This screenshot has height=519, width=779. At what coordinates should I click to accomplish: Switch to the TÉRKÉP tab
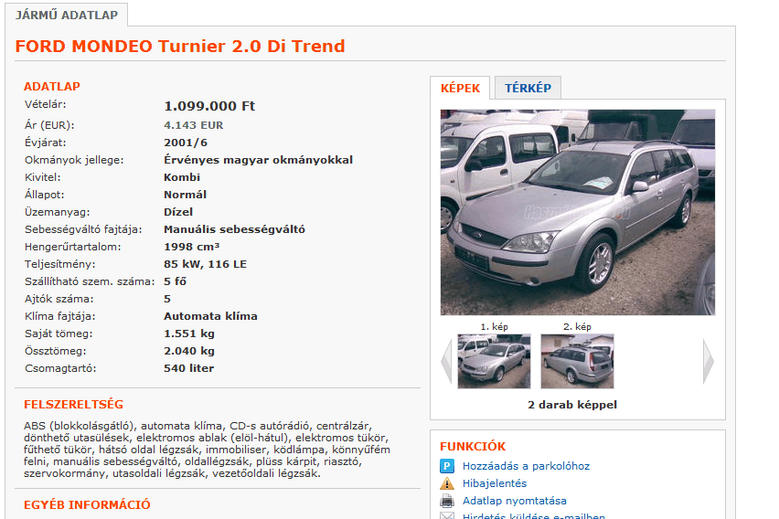(x=528, y=88)
